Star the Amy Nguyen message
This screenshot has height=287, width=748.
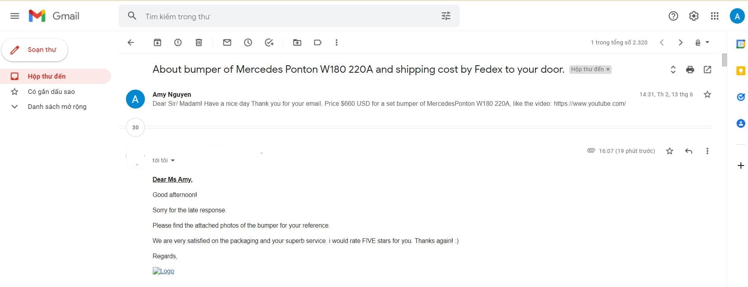[x=707, y=94]
